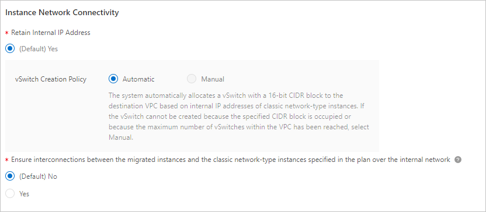Click red asterisk before Ensure interconnections
The image size is (486, 212).
pyautogui.click(x=7, y=160)
